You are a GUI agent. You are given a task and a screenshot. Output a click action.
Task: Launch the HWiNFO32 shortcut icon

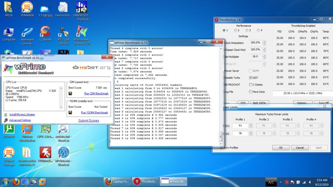tap(82, 11)
